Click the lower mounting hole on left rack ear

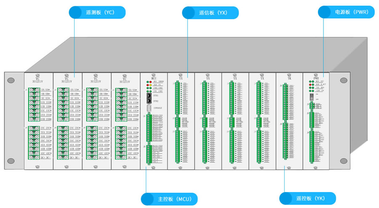point(11,161)
